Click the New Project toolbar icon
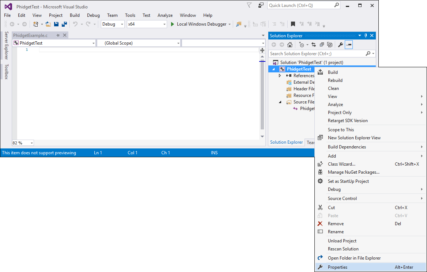The height and width of the screenshot is (272, 427). pos(36,24)
